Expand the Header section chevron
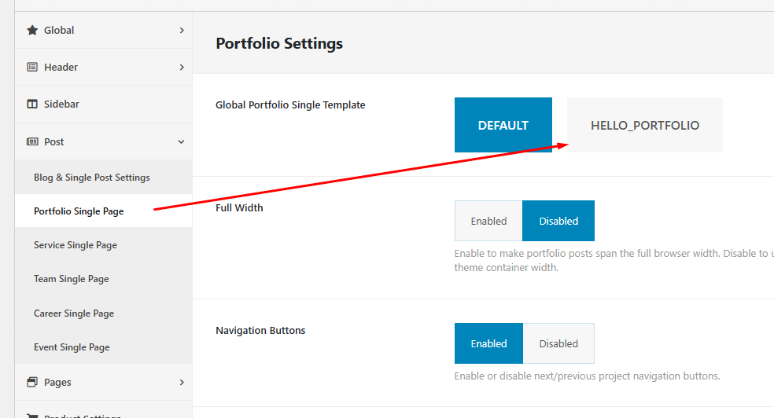The width and height of the screenshot is (774, 418). pyautogui.click(x=182, y=68)
